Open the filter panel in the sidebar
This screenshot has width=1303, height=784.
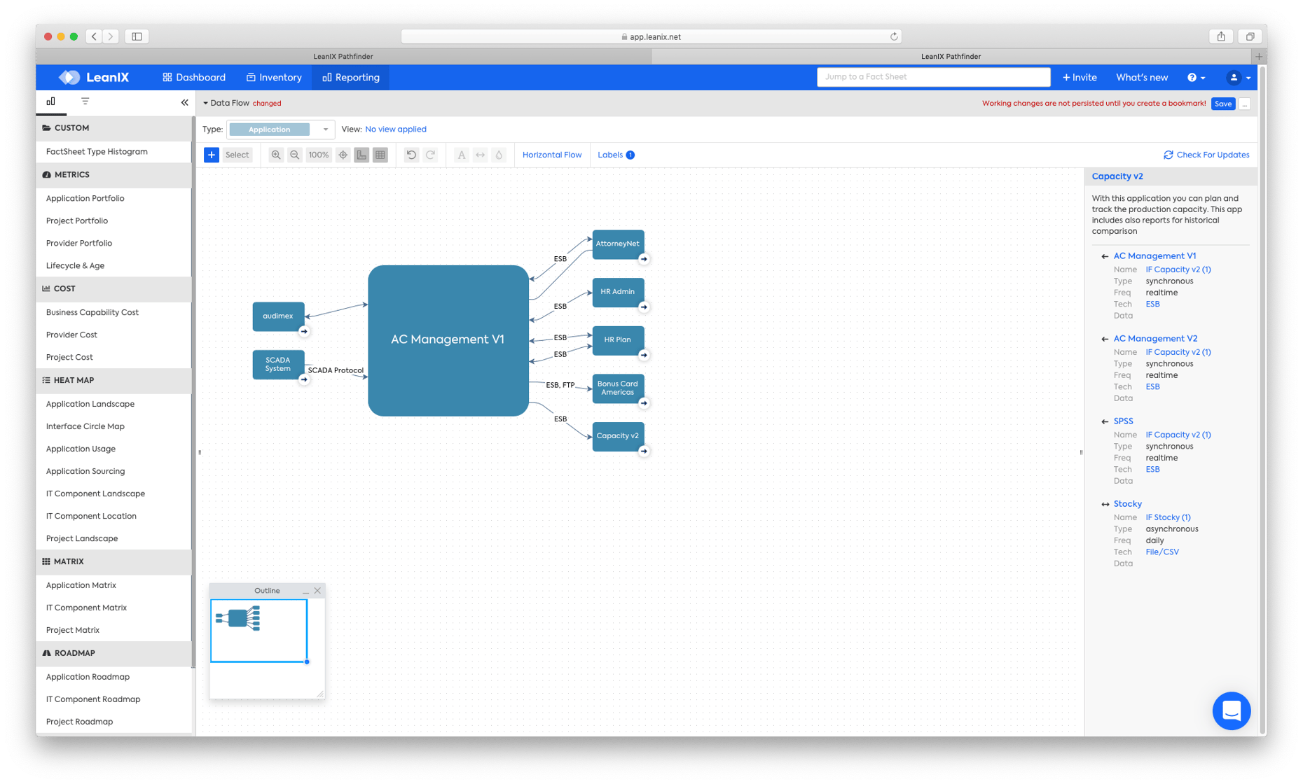click(x=84, y=101)
